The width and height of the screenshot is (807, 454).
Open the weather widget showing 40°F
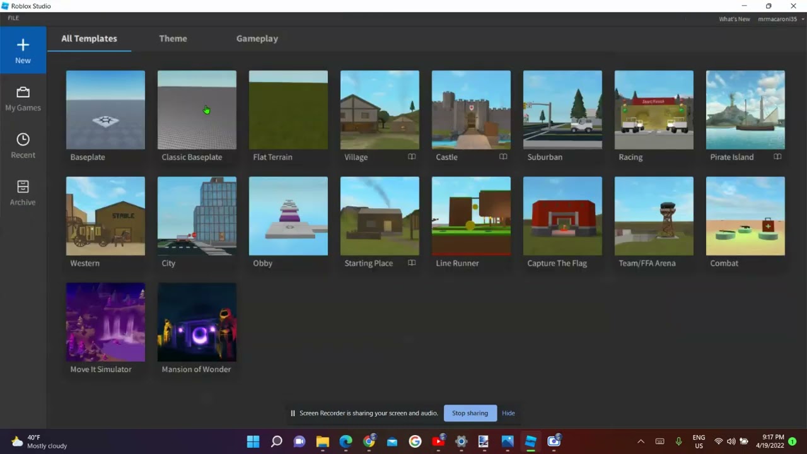click(x=39, y=441)
